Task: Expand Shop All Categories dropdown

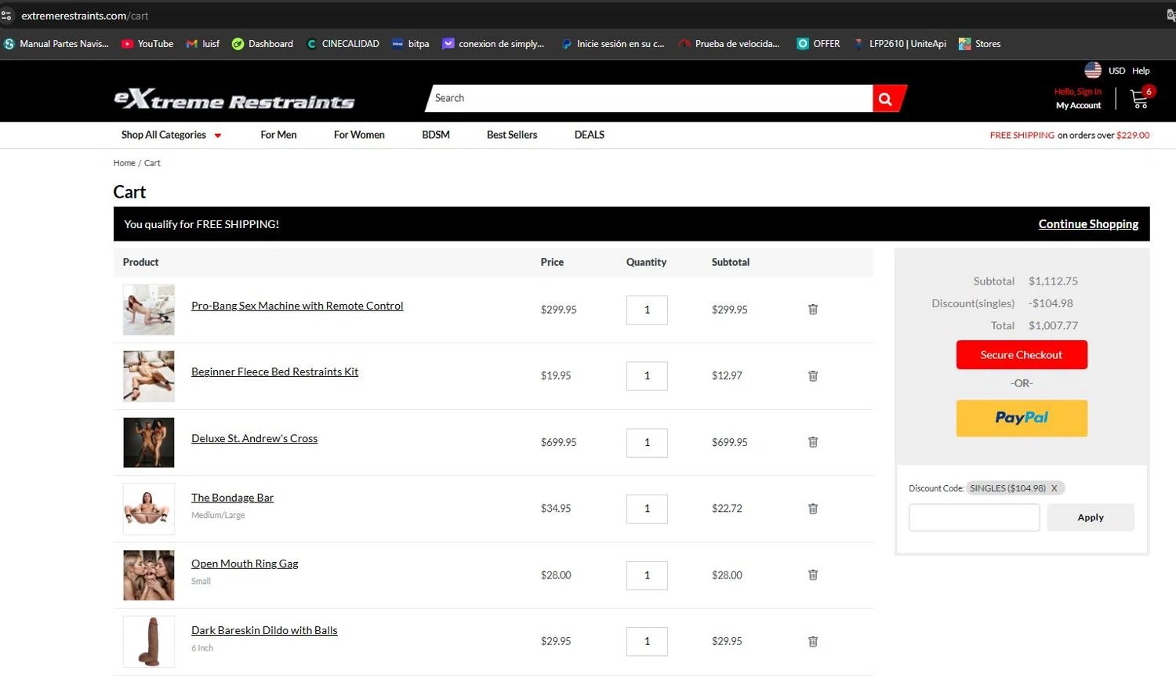Action: pyautogui.click(x=172, y=135)
